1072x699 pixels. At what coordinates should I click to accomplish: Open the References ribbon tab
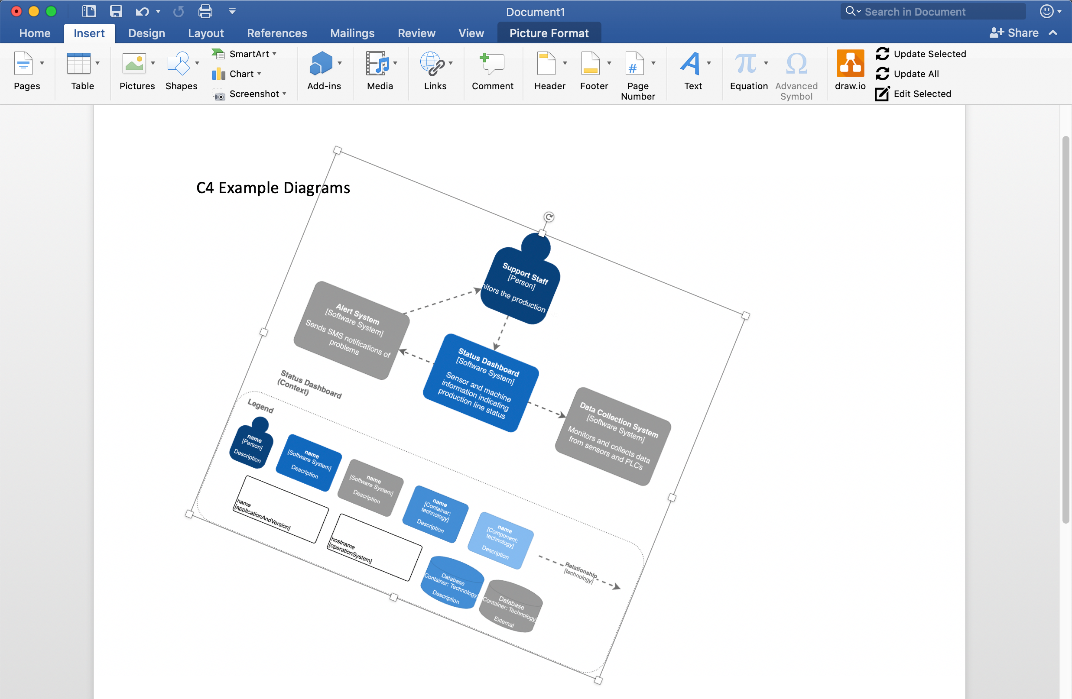point(276,33)
